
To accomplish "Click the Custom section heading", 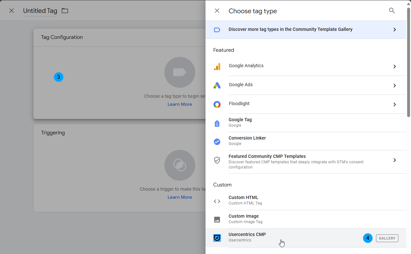I will coord(222,185).
